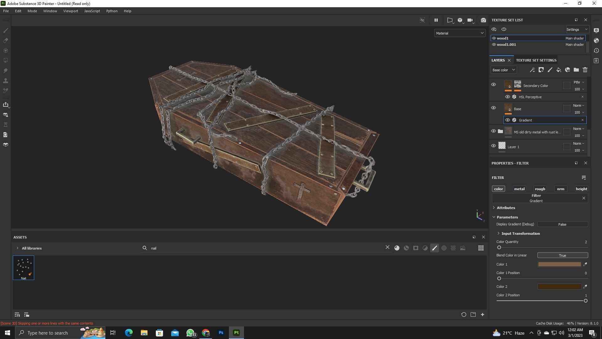This screenshot has height=339, width=602.
Task: Open Secondary Color blend mode Pthr dropdown
Action: [579, 82]
